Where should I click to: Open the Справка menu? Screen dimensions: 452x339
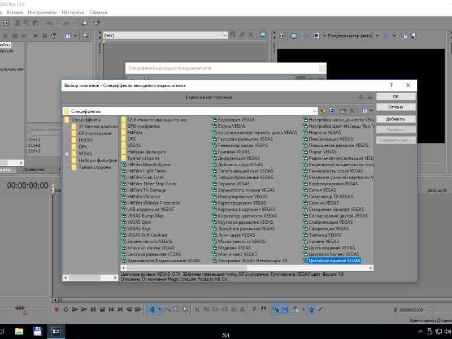coord(98,12)
